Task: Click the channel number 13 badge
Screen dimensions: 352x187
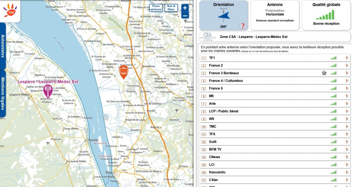Action: [204, 150]
